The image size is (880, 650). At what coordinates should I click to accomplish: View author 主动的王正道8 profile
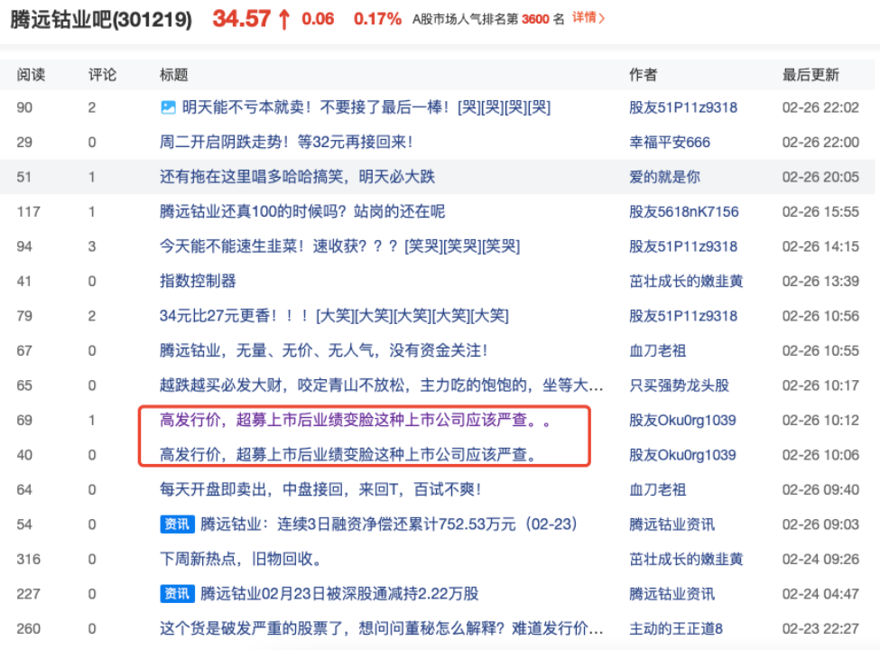click(676, 628)
